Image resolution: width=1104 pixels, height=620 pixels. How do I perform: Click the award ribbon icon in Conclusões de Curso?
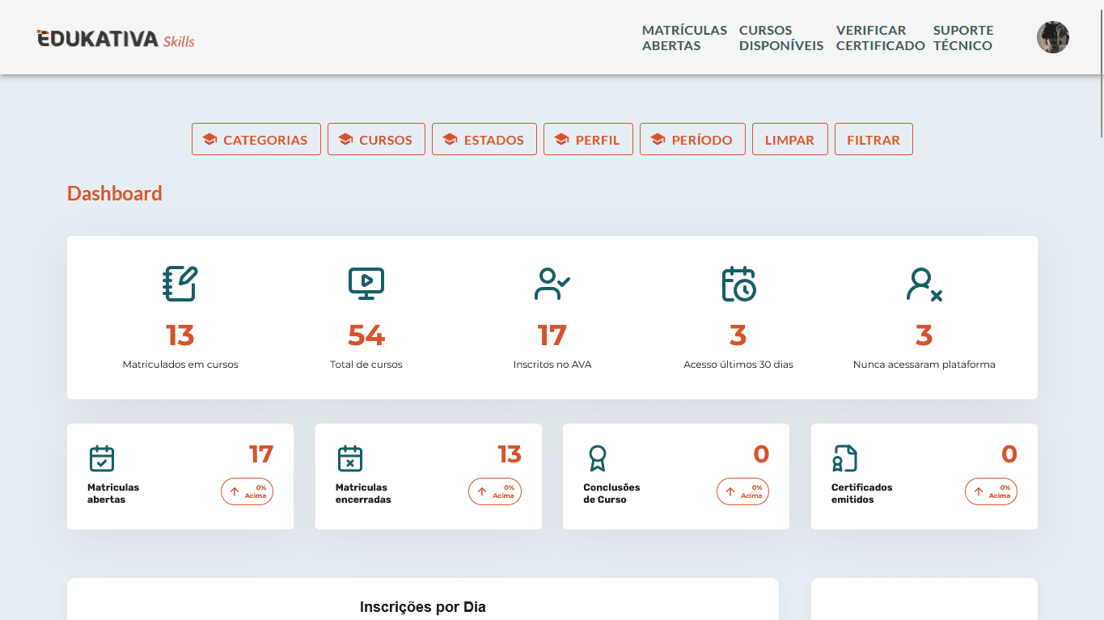[597, 458]
